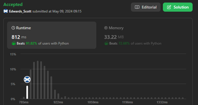Click the Accepted status text
The height and width of the screenshot is (105, 198).
tap(13, 5)
